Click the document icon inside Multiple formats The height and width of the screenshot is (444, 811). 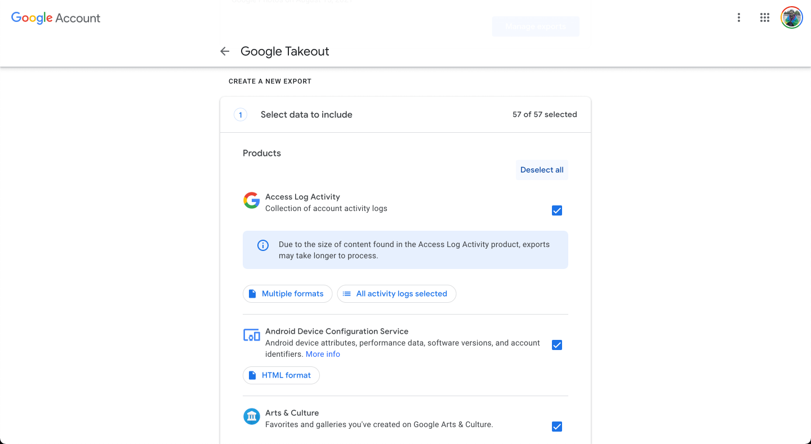tap(254, 293)
